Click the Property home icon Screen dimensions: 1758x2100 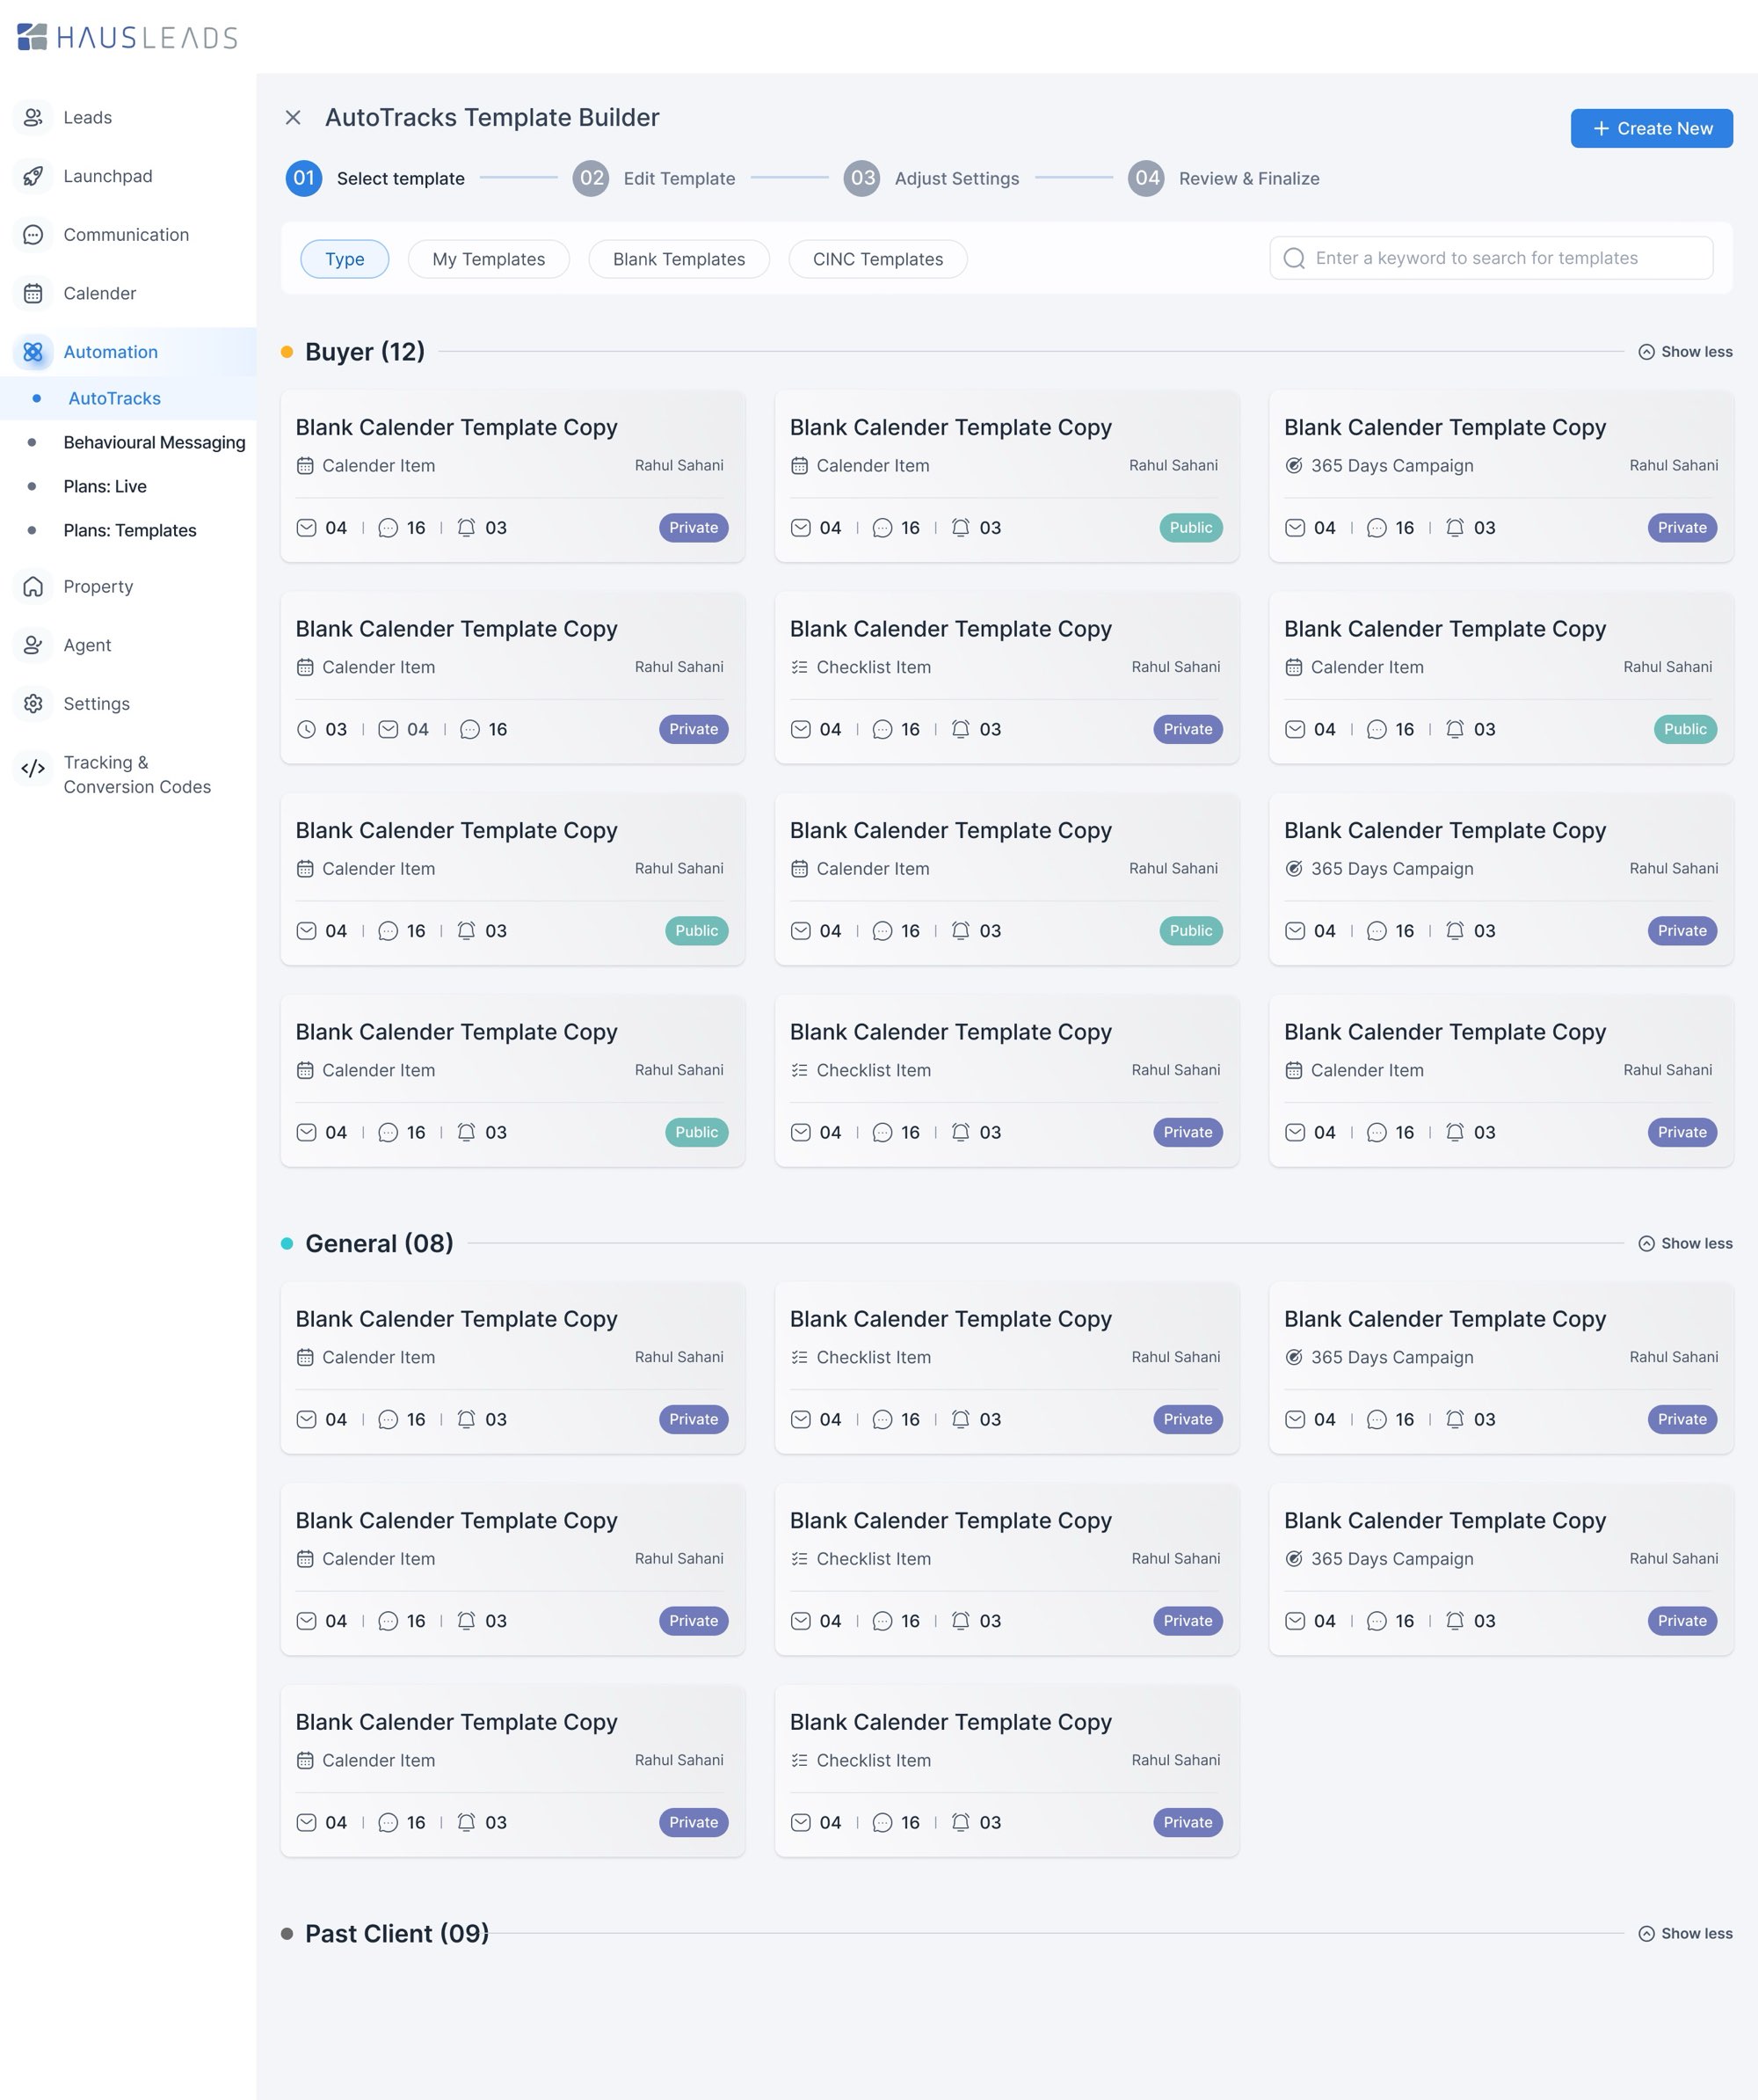coord(33,586)
